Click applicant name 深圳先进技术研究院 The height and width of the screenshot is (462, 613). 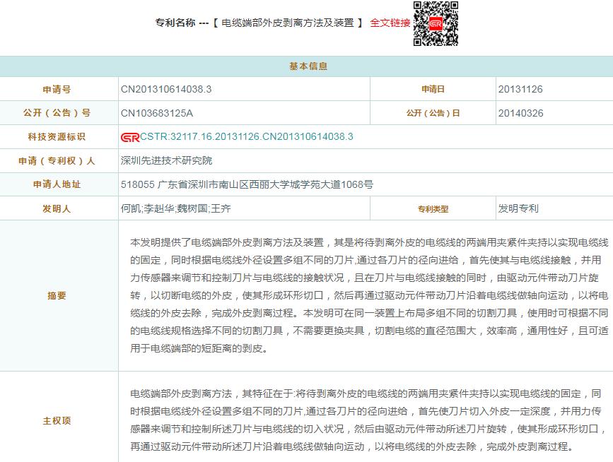pyautogui.click(x=166, y=161)
